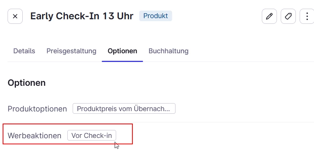Go to the Buchhaltung tab
The height and width of the screenshot is (150, 314).
(168, 51)
